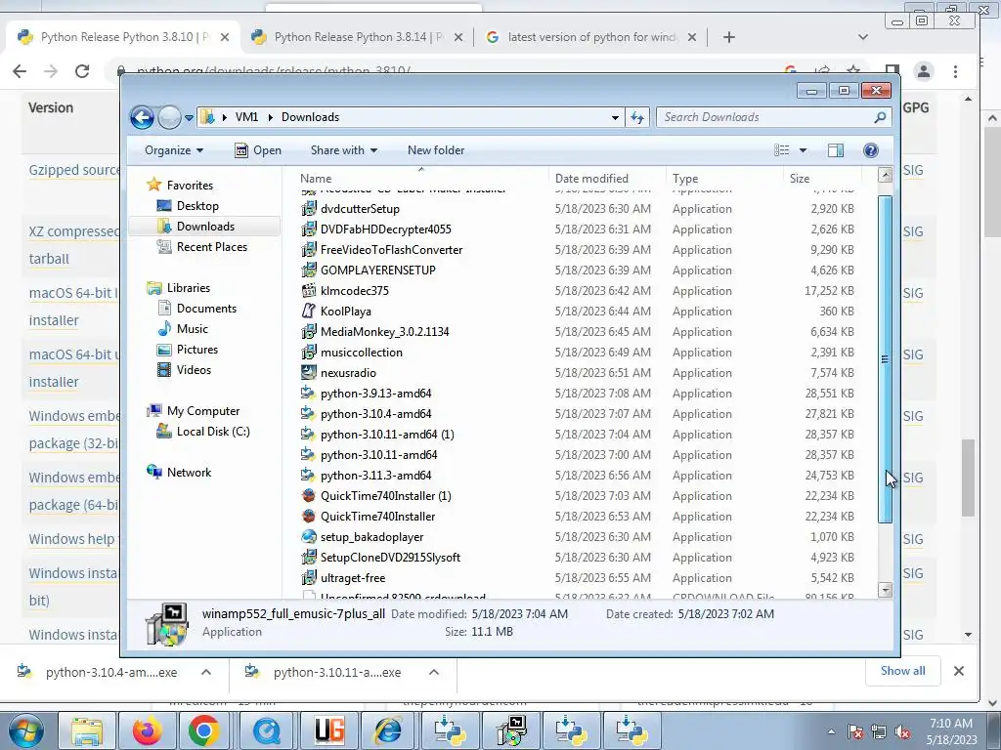Select Network in the navigation pane
1001x750 pixels.
(189, 473)
